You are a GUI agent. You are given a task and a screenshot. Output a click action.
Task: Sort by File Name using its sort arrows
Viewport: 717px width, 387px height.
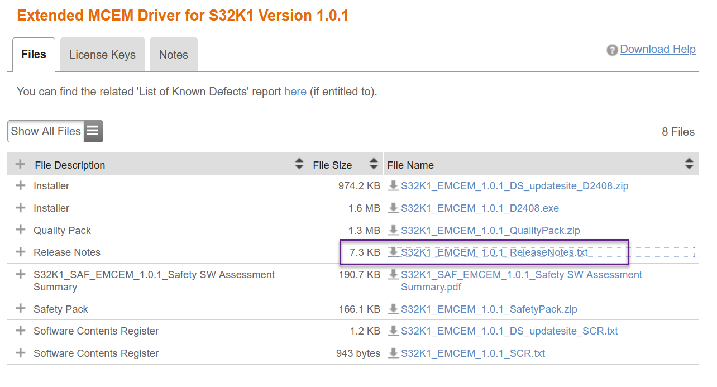click(689, 165)
